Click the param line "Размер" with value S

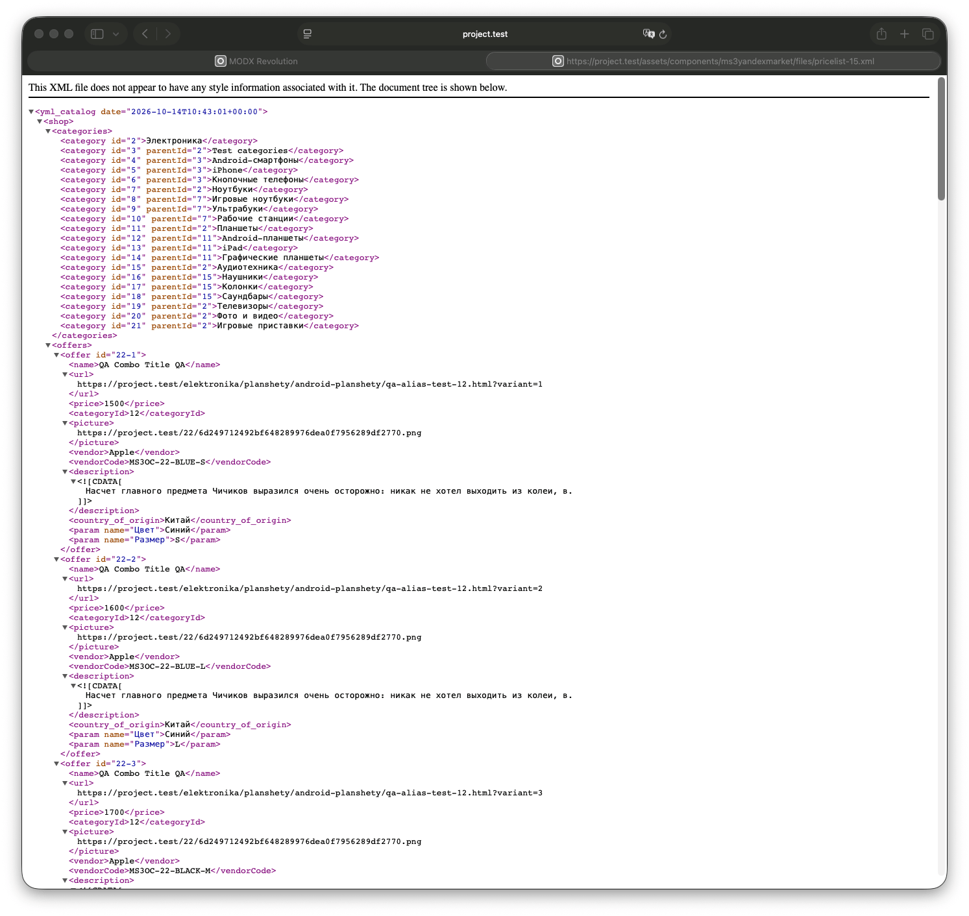tap(145, 540)
